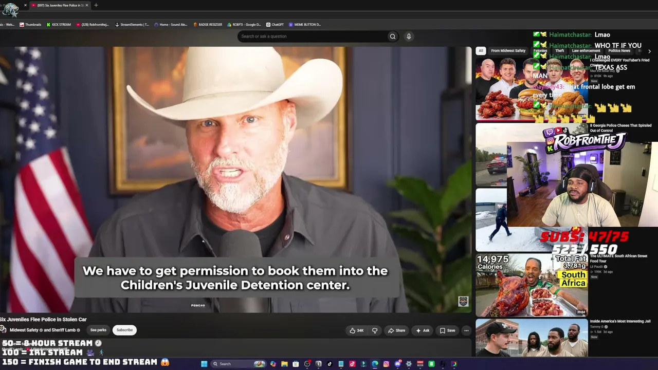658x370 pixels.
Task: Open File Explorer from the taskbar
Action: [284, 364]
